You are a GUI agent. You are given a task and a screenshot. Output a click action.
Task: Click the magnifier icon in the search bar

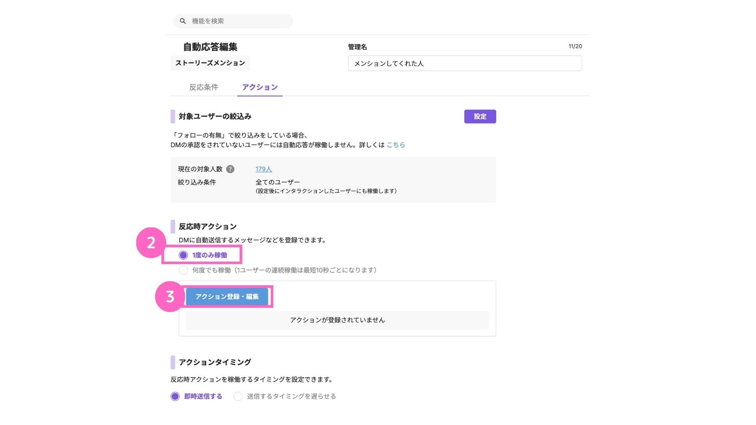click(x=183, y=21)
